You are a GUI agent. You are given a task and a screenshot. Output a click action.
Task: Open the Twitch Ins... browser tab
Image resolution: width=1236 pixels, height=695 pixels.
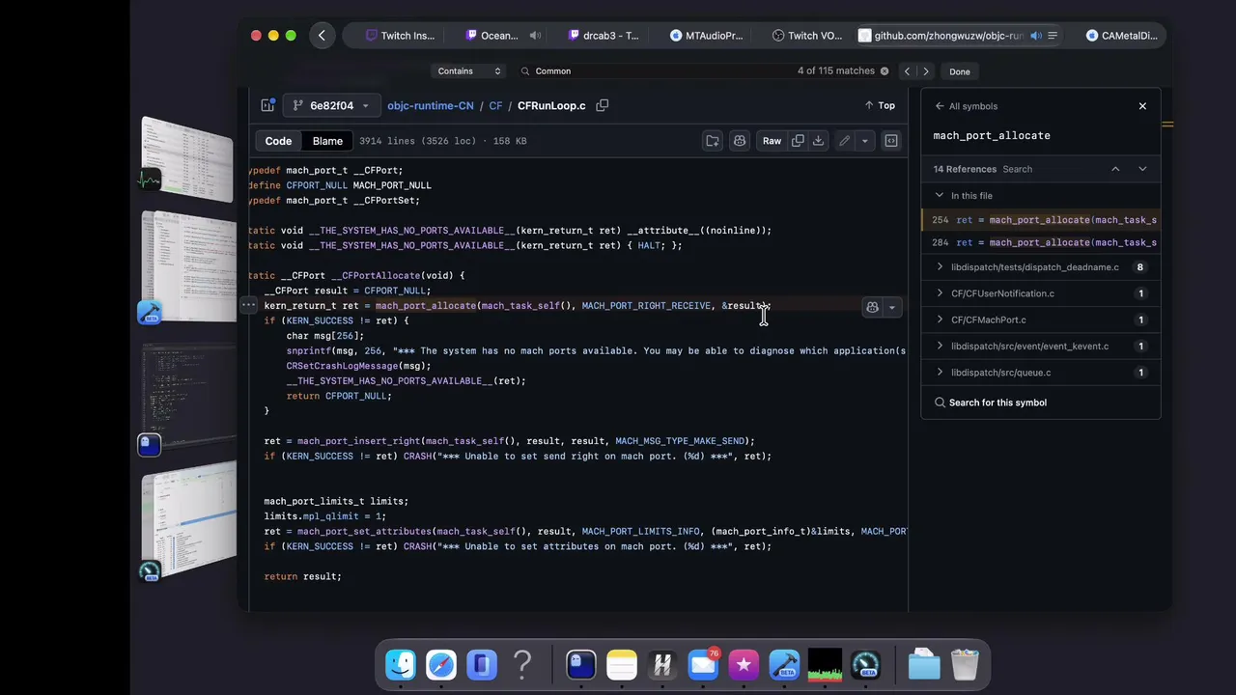400,36
